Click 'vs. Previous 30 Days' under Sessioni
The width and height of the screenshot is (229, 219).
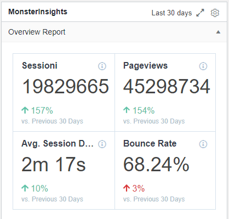pyautogui.click(x=52, y=121)
